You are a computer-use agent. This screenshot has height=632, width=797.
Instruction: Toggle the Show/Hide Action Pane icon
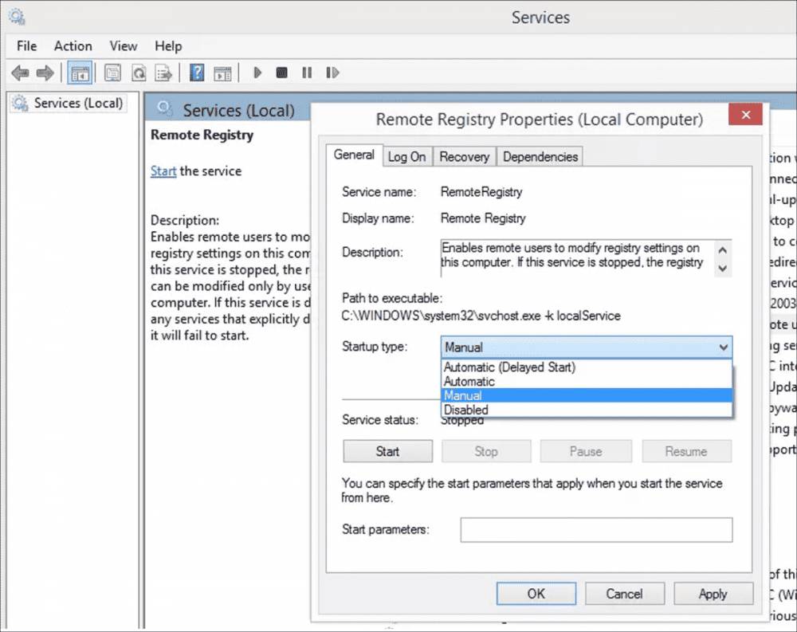[222, 73]
